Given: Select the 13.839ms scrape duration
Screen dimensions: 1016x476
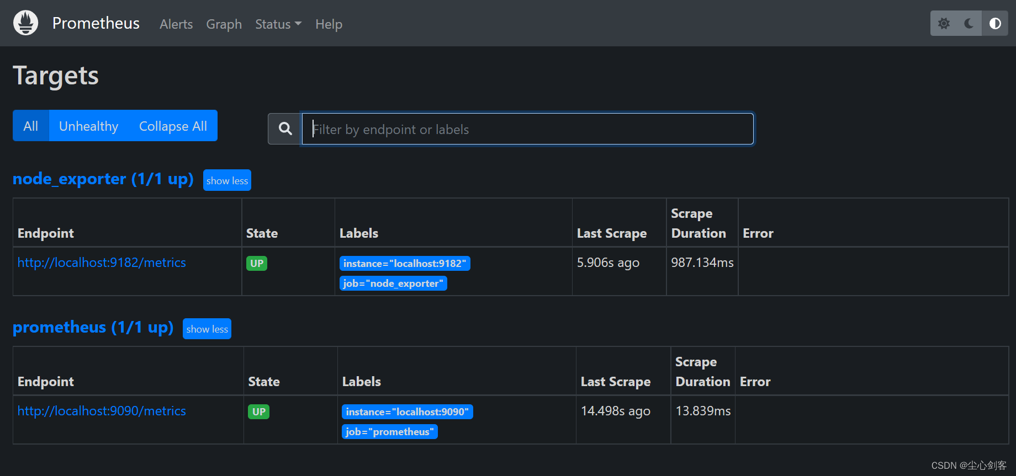Looking at the screenshot, I should click(x=703, y=411).
